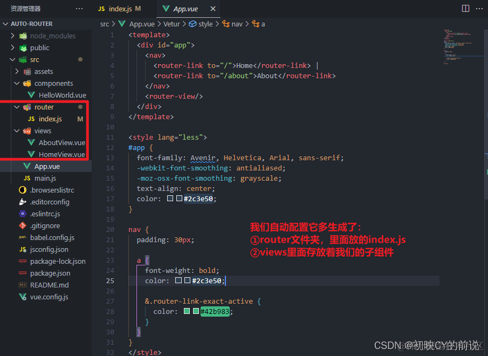488x356 pixels.
Task: Click the ESLint icon beside .eslintrc.js
Action: (23, 214)
